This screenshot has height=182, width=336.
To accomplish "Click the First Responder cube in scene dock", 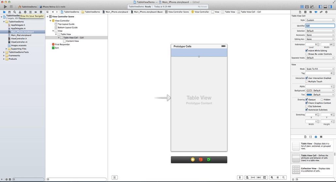I will coord(200,159).
